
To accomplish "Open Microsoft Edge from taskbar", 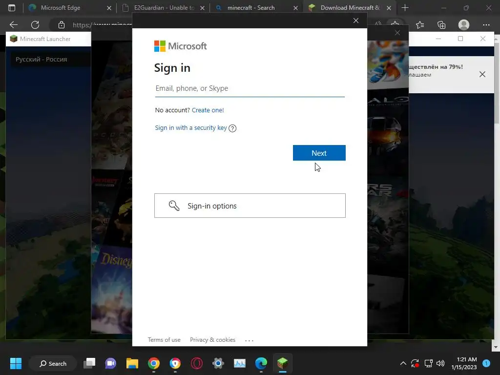I will pos(261,363).
